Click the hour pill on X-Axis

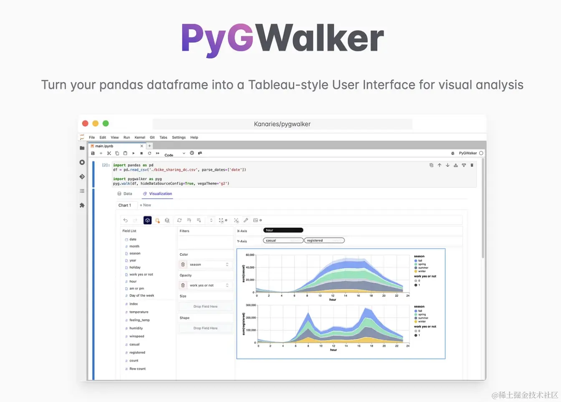(283, 230)
